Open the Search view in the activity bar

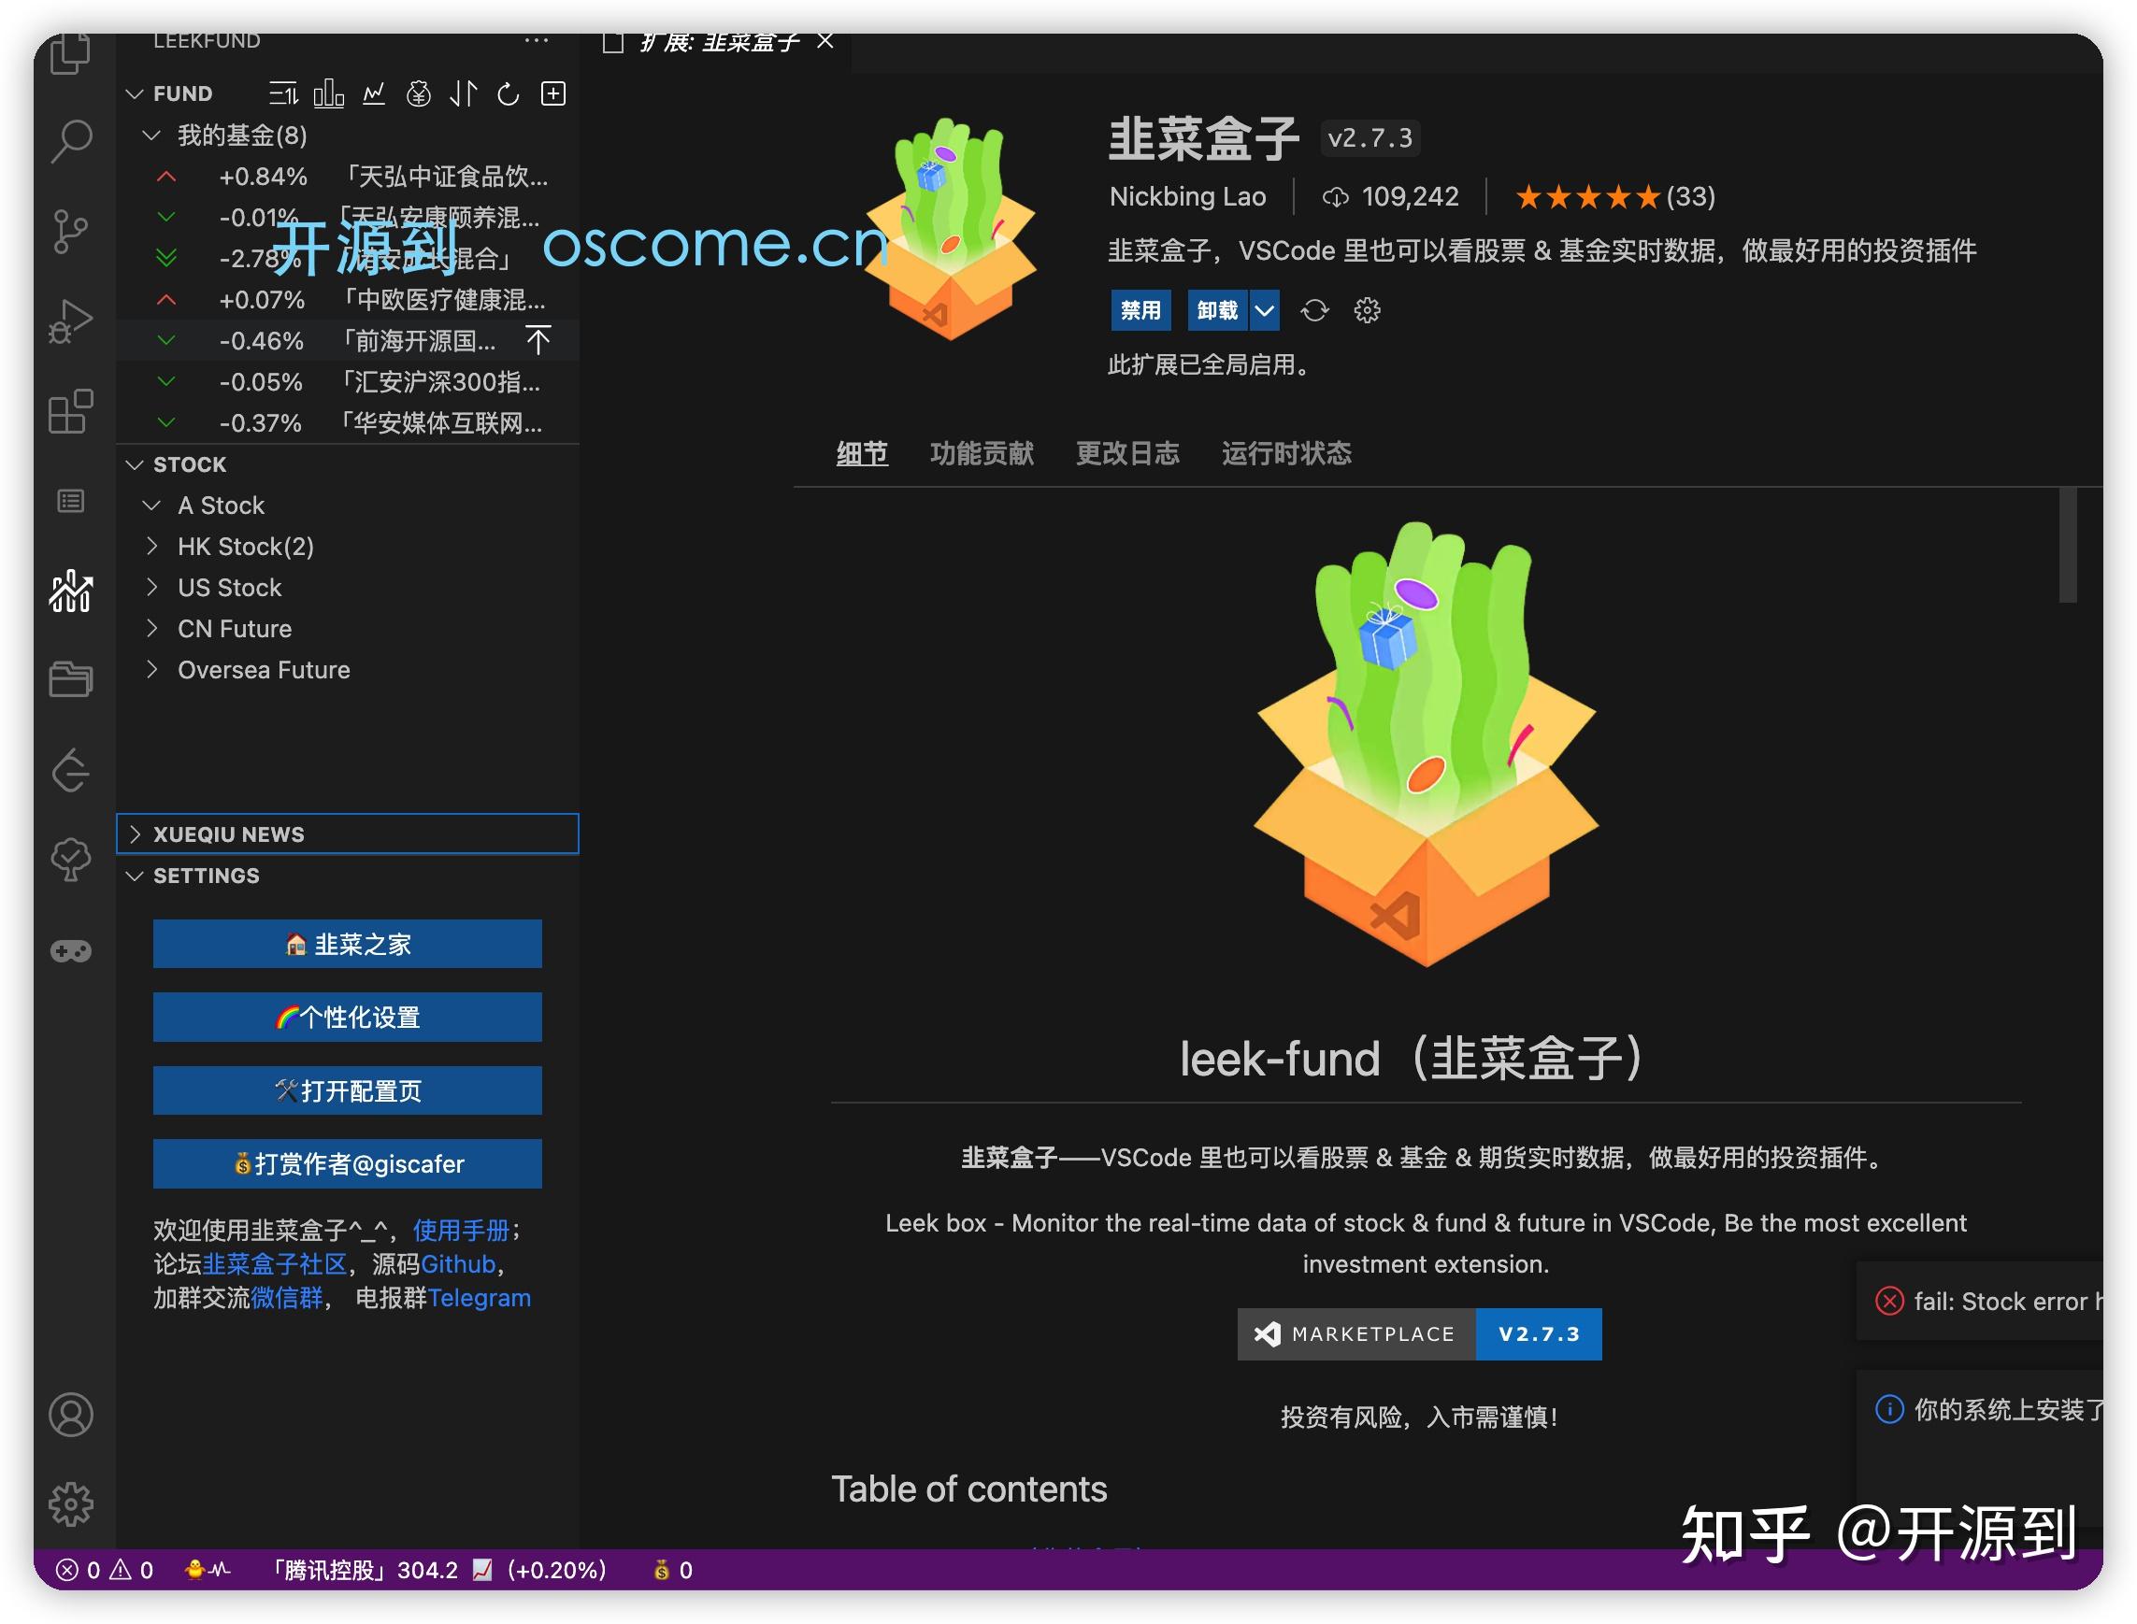pos(71,141)
